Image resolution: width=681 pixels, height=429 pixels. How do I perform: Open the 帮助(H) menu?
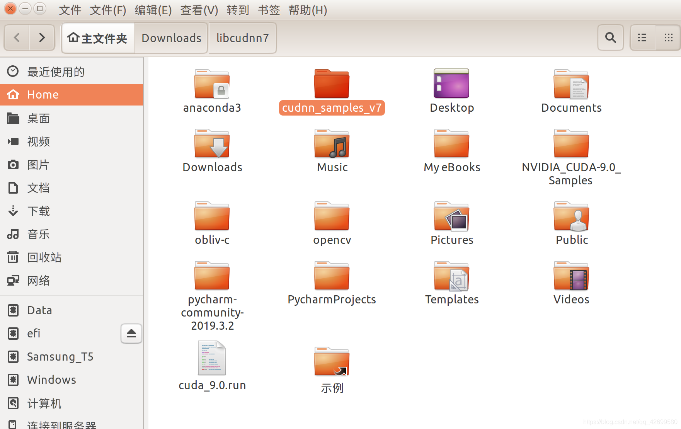tap(308, 10)
